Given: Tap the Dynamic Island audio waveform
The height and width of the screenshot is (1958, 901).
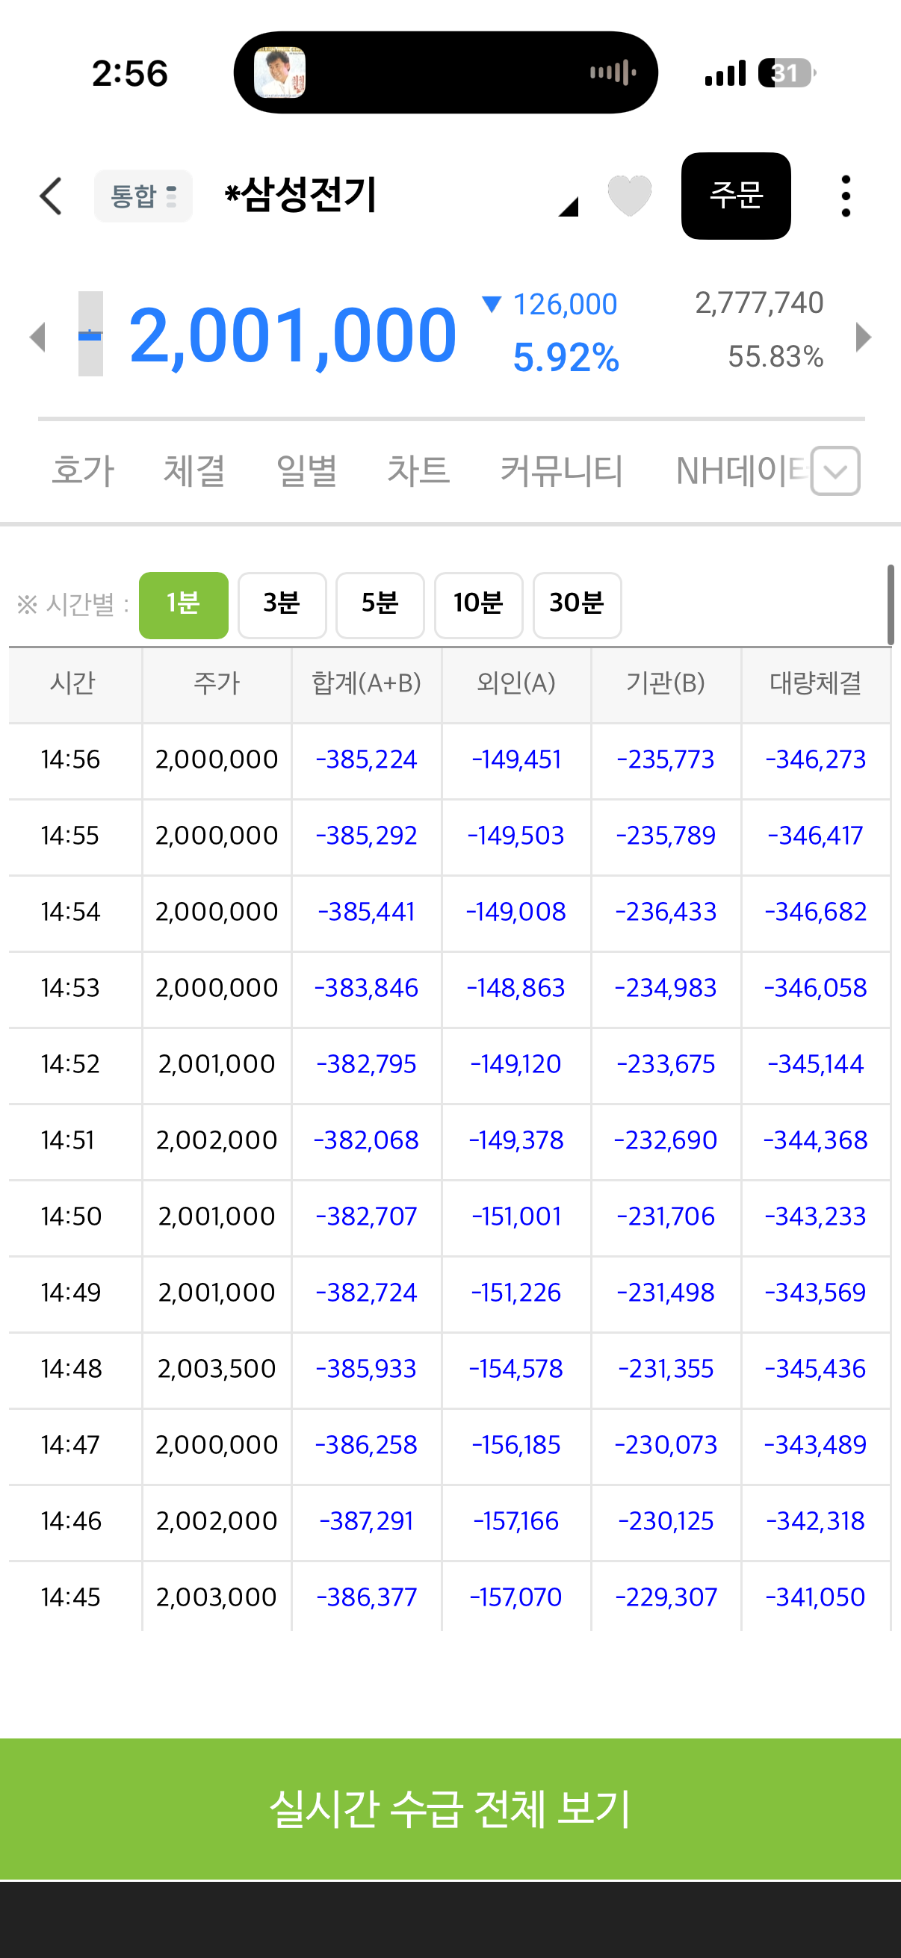Looking at the screenshot, I should click(613, 73).
